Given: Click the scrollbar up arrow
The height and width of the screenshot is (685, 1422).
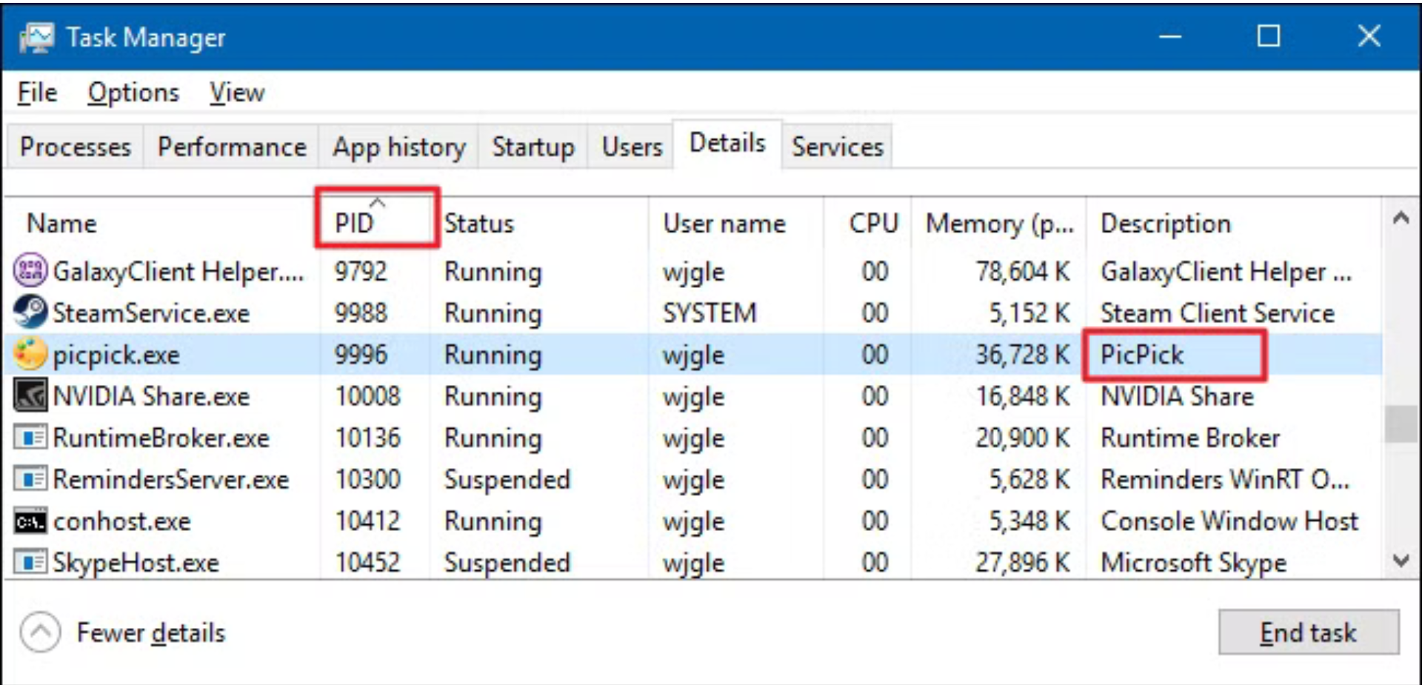Looking at the screenshot, I should coord(1401,218).
